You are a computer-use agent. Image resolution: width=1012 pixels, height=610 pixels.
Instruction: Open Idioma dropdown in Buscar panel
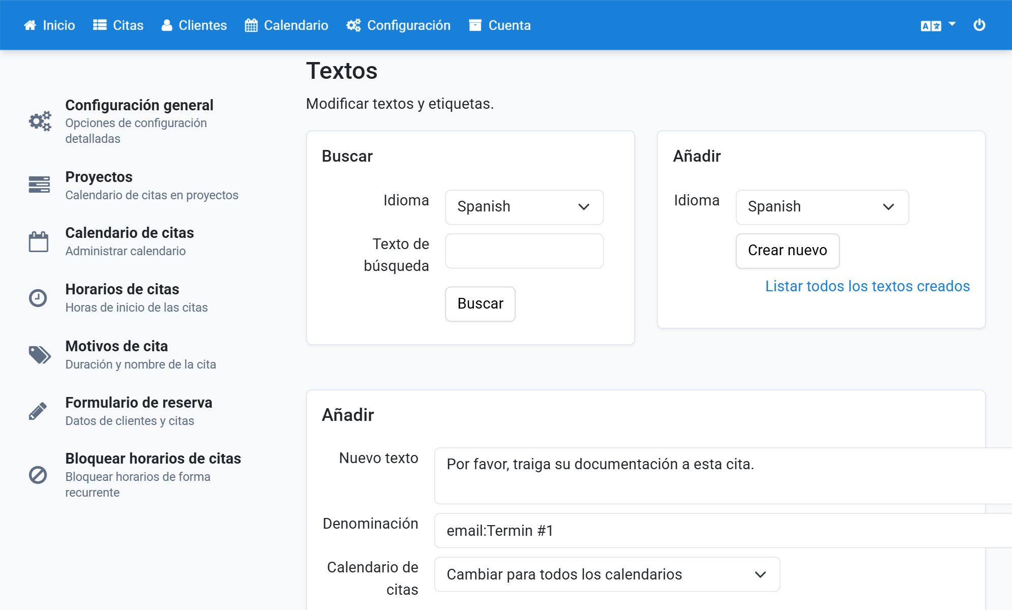(x=524, y=207)
